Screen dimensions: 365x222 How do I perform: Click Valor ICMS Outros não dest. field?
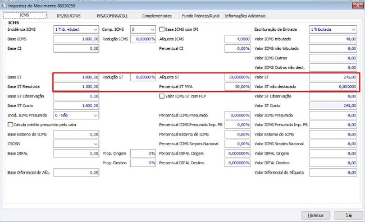tap(333, 68)
